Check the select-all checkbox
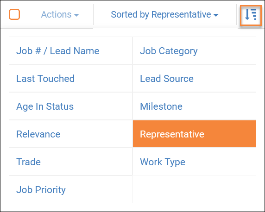Viewport: 265px width, 212px height. (14, 14)
